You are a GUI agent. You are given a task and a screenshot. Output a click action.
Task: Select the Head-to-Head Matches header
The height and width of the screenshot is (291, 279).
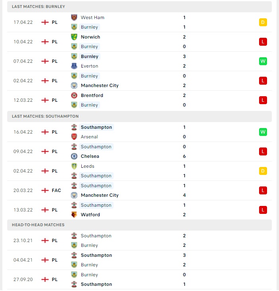coord(139,225)
